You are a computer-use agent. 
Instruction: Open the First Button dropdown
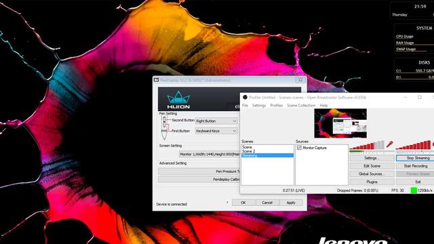(216, 131)
